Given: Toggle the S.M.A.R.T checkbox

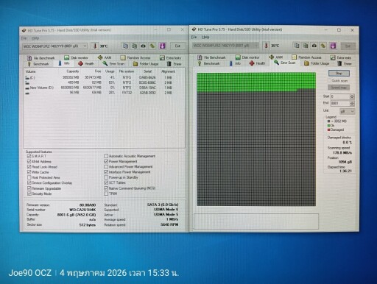Looking at the screenshot, I should tap(29, 156).
